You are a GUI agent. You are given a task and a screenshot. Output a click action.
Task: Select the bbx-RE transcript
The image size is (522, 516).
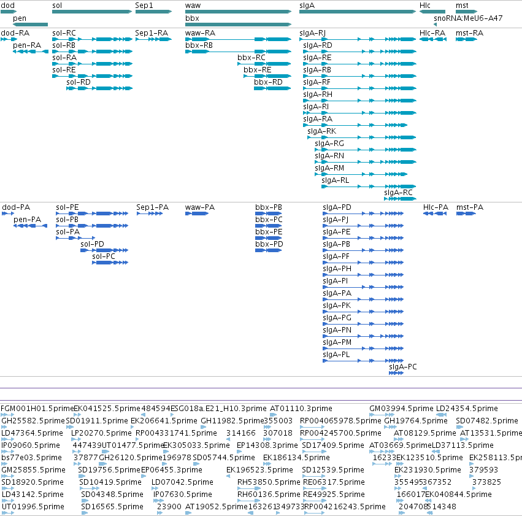coord(267,76)
